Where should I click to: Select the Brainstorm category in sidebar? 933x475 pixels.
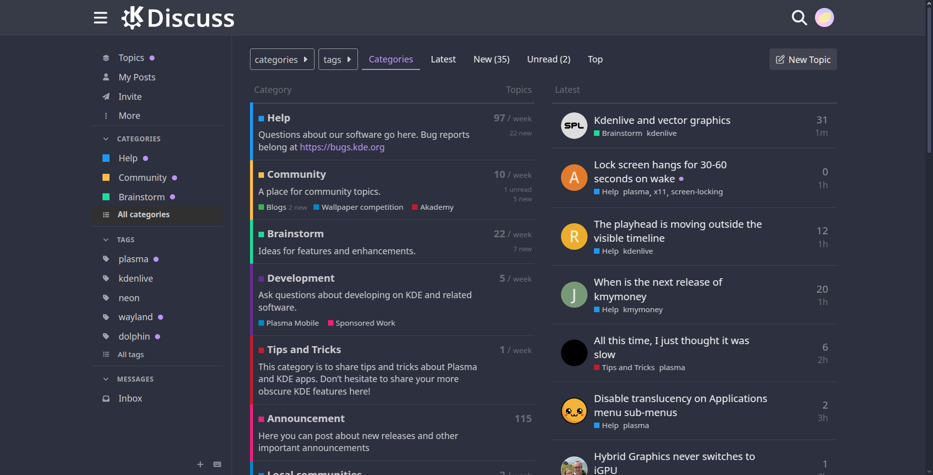point(141,197)
